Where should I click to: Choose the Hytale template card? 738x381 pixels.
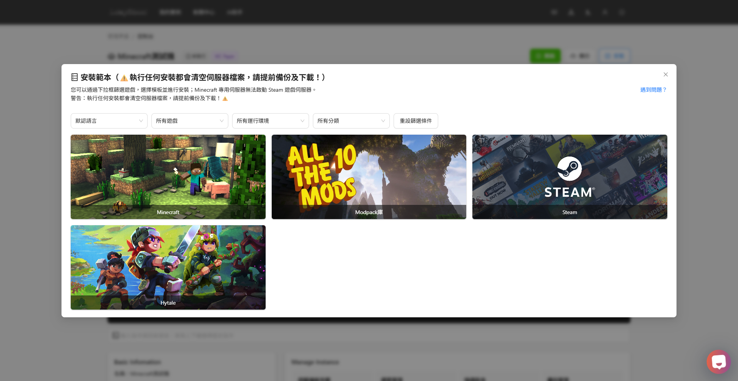(168, 267)
